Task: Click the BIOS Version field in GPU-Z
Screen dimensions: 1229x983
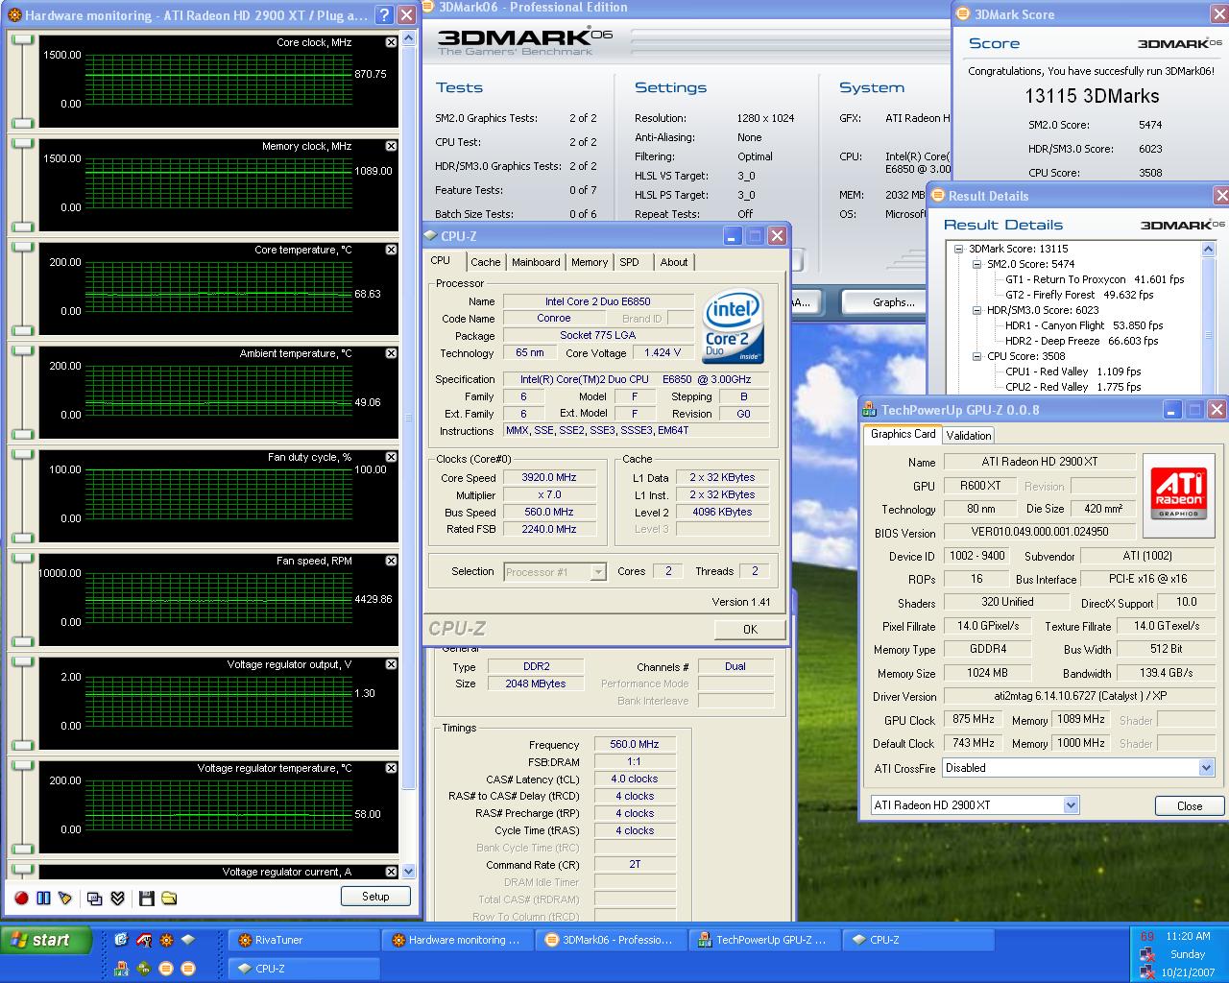Action: click(1039, 532)
